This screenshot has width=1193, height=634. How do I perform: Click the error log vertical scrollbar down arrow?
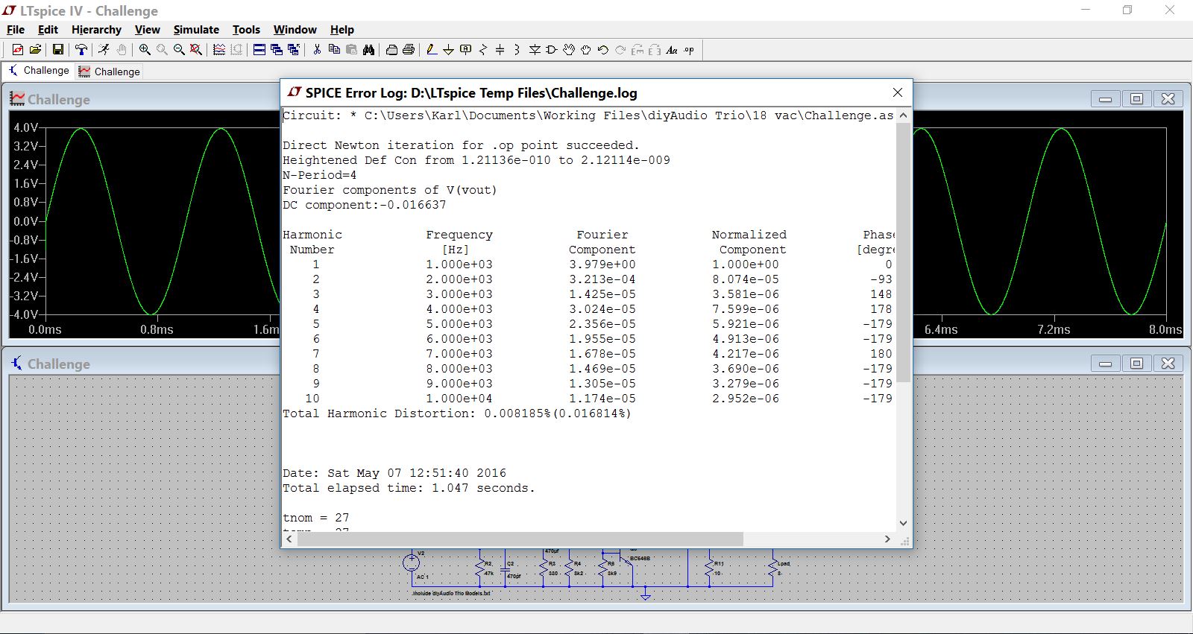click(903, 523)
